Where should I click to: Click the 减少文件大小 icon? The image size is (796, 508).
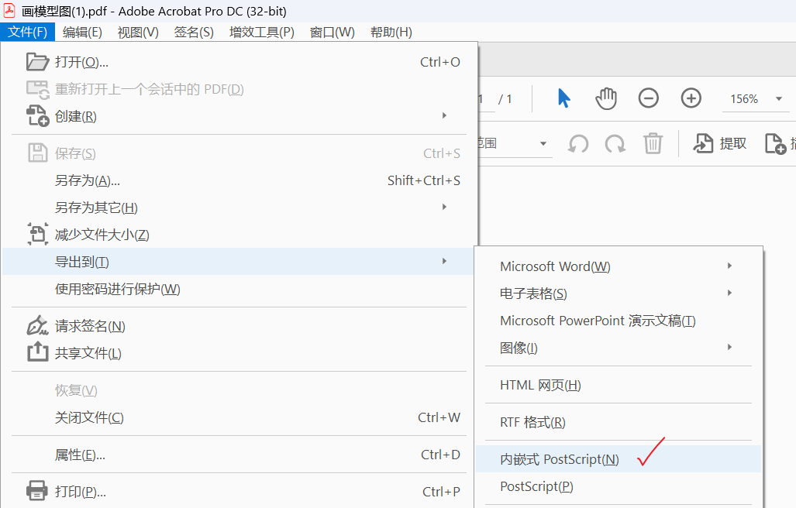point(38,234)
